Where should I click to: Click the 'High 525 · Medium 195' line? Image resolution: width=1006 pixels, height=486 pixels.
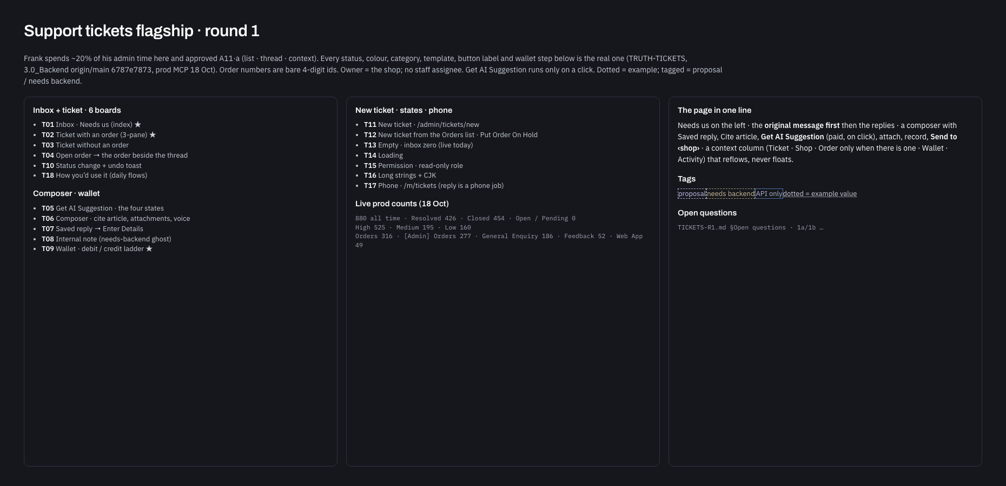[413, 228]
